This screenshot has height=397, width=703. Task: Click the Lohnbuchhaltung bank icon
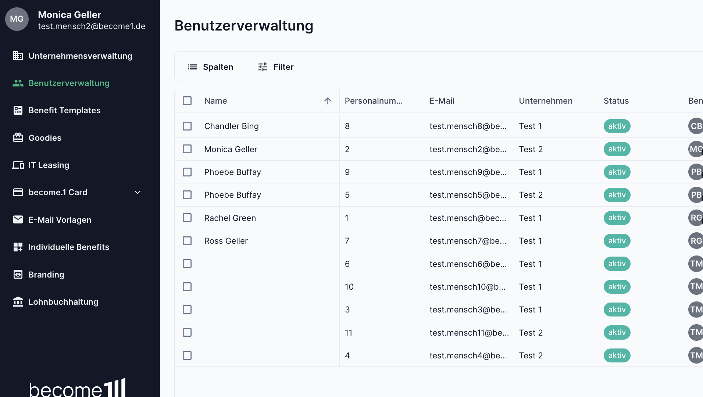tap(18, 302)
